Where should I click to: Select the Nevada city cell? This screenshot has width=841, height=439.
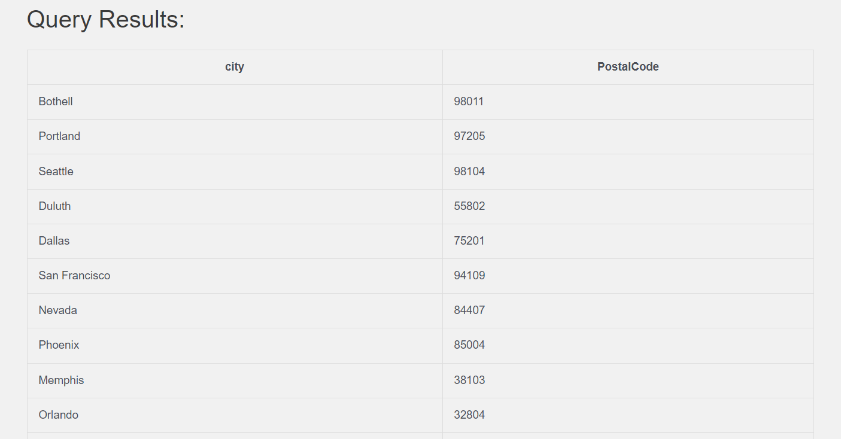(57, 310)
